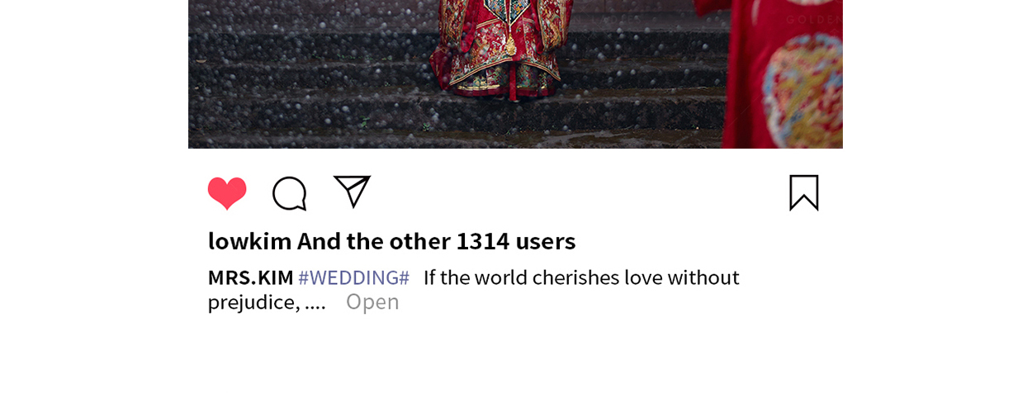The width and height of the screenshot is (1032, 393).
Task: Browse the #WEDDING# hashtag
Action: point(353,277)
